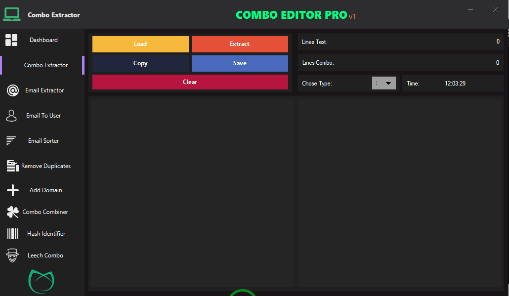Open the Chose Type dropdown

(384, 83)
